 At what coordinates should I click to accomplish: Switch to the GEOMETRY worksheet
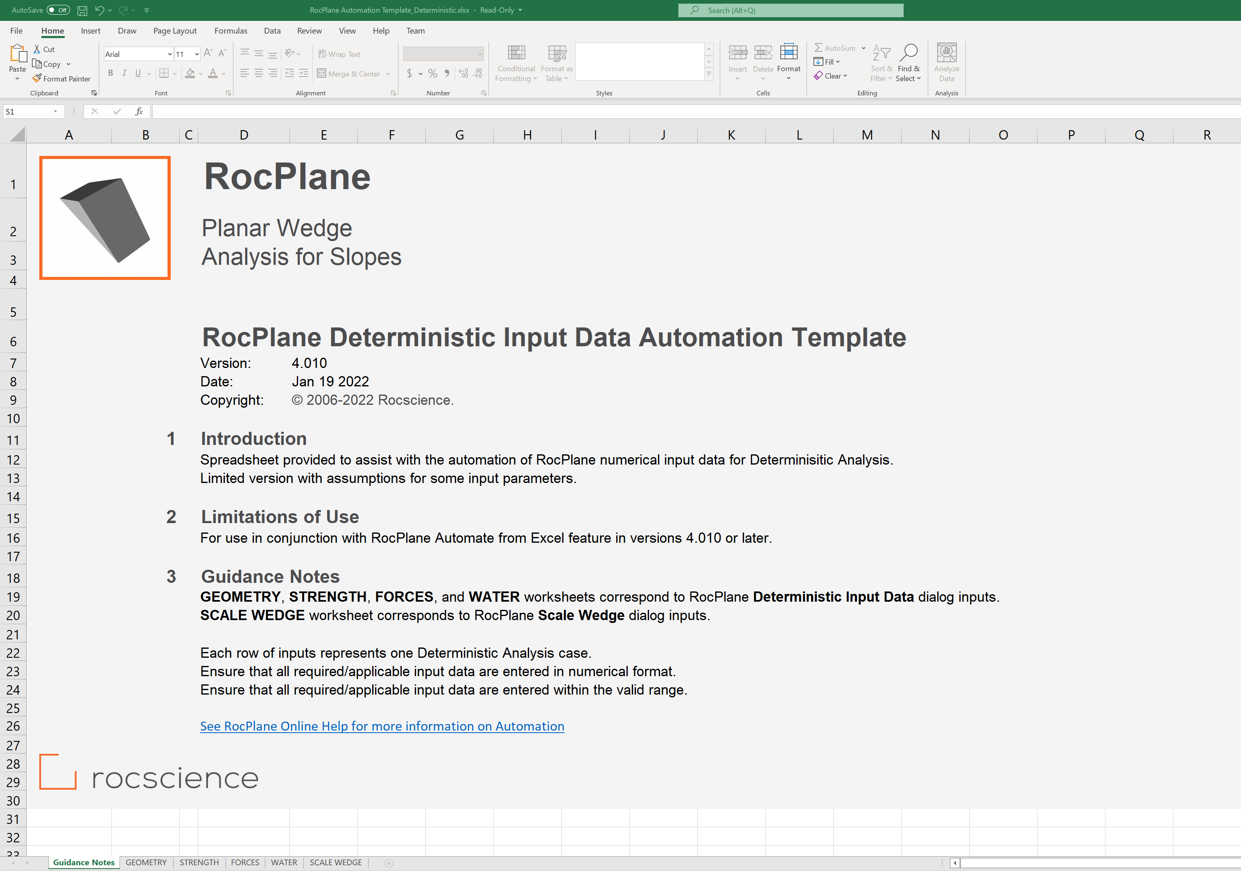[x=146, y=862]
